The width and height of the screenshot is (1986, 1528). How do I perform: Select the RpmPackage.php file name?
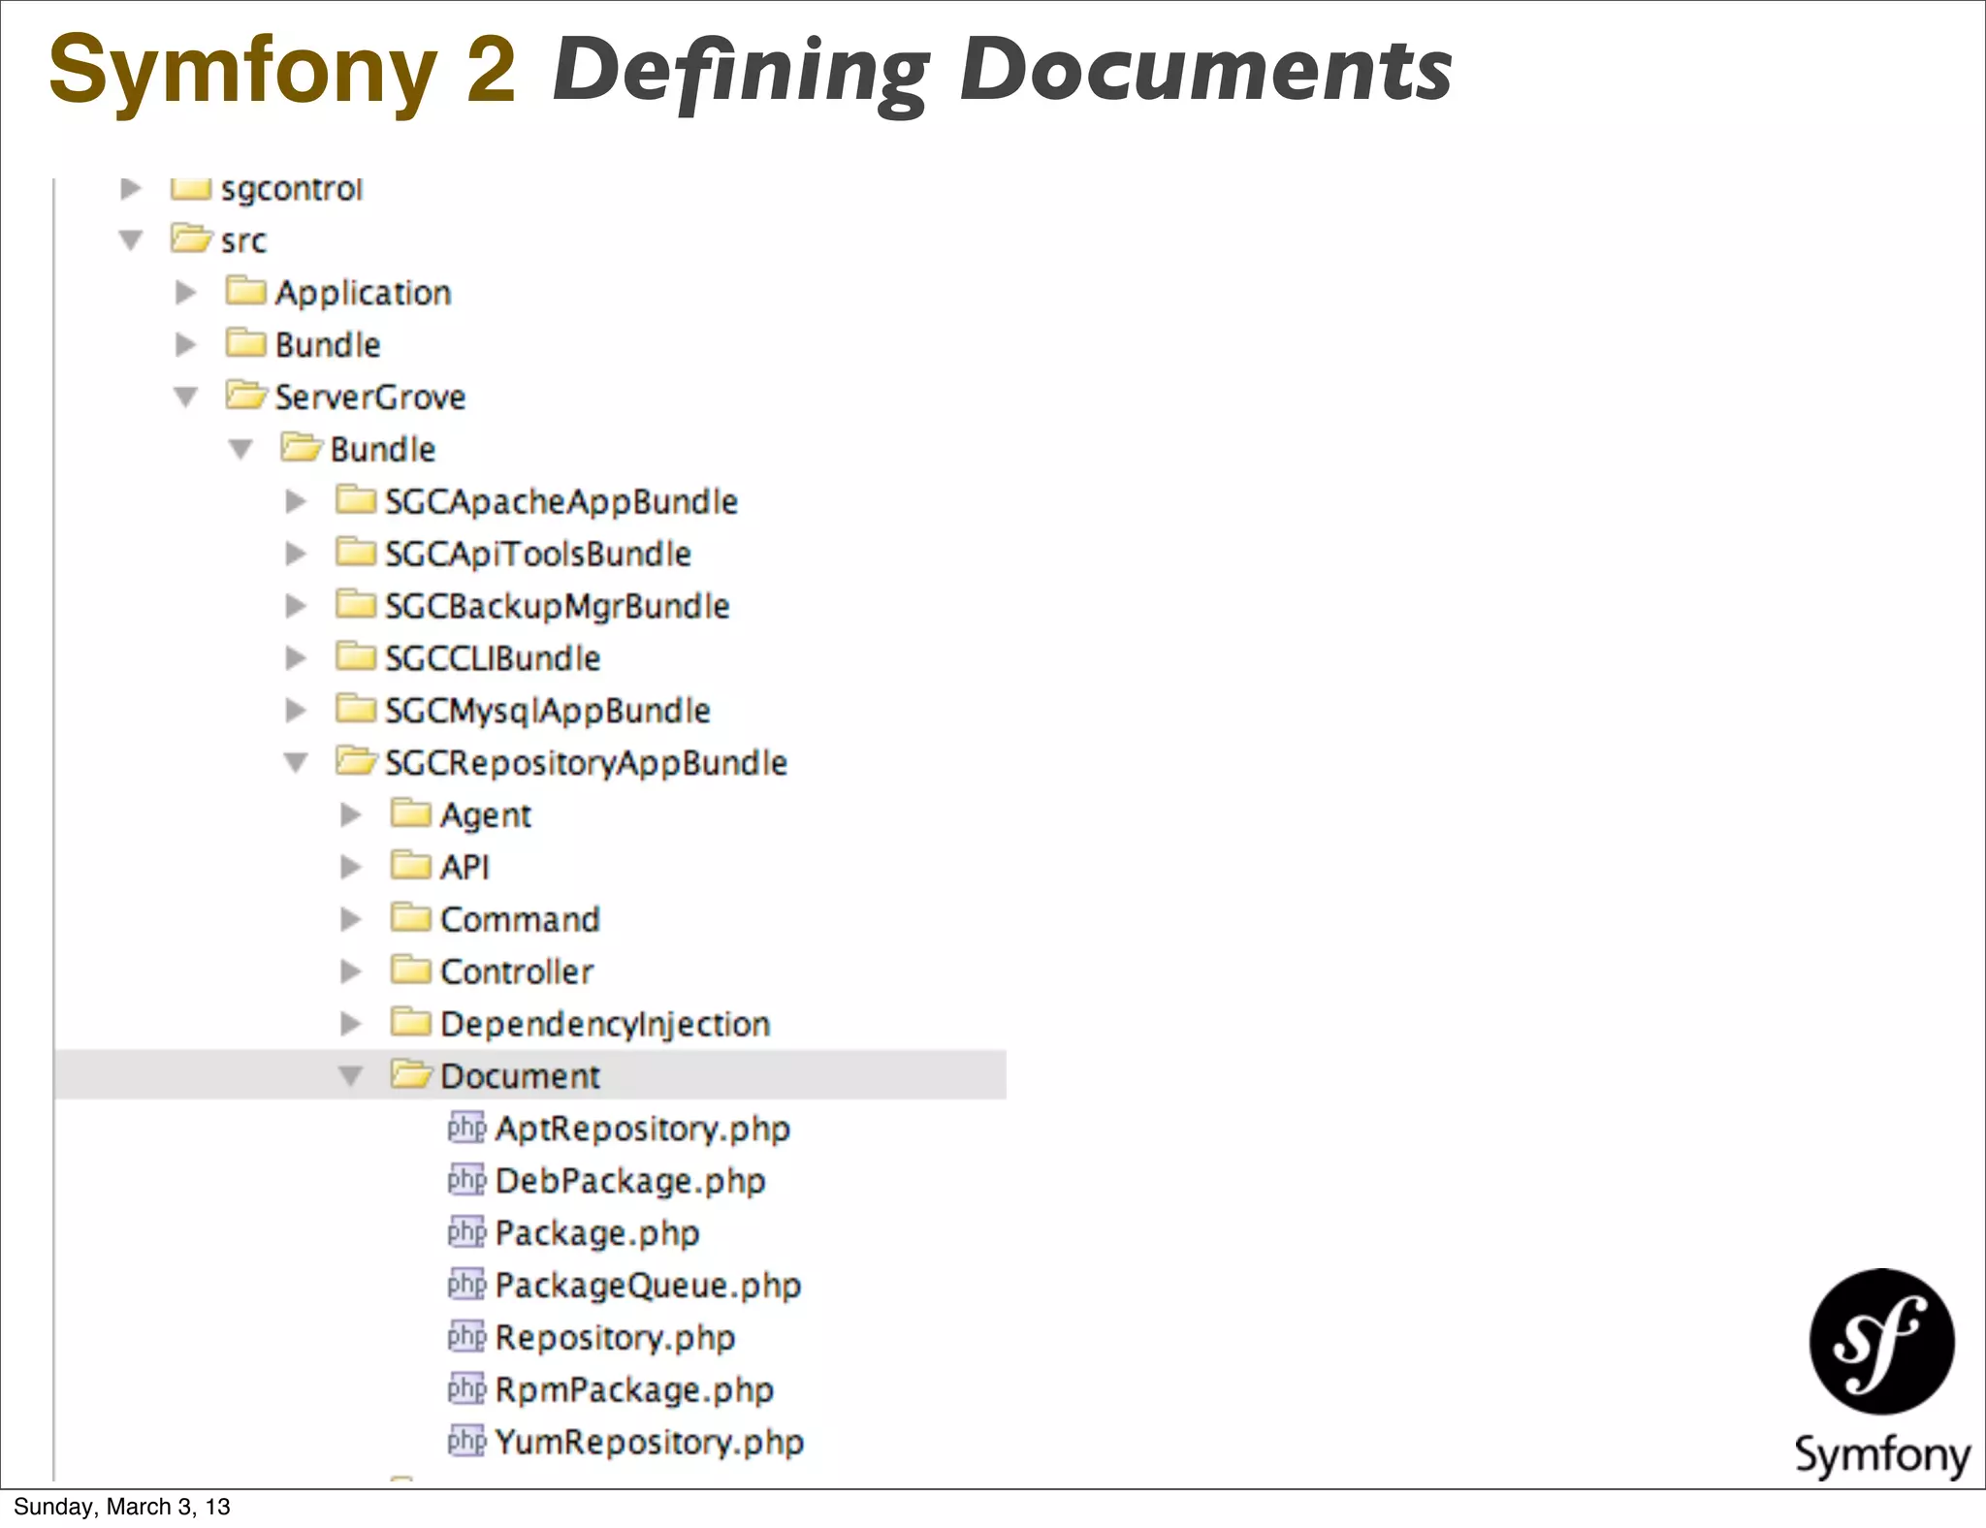634,1391
